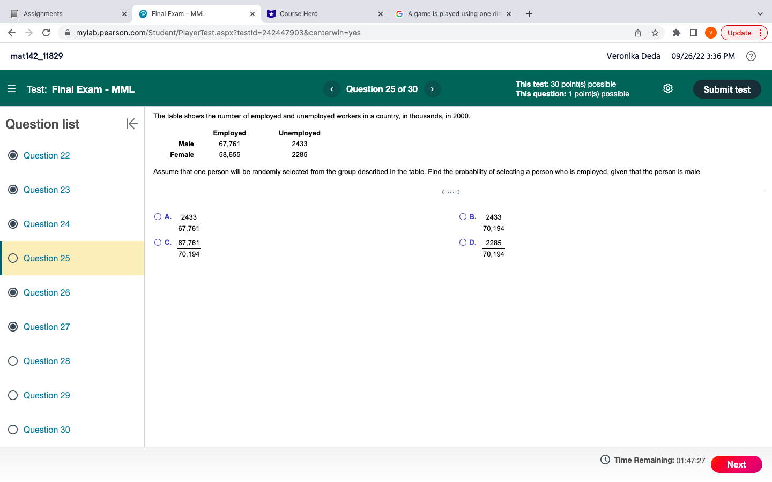The image size is (772, 482).
Task: Bookmark this page with the star
Action: (x=655, y=33)
